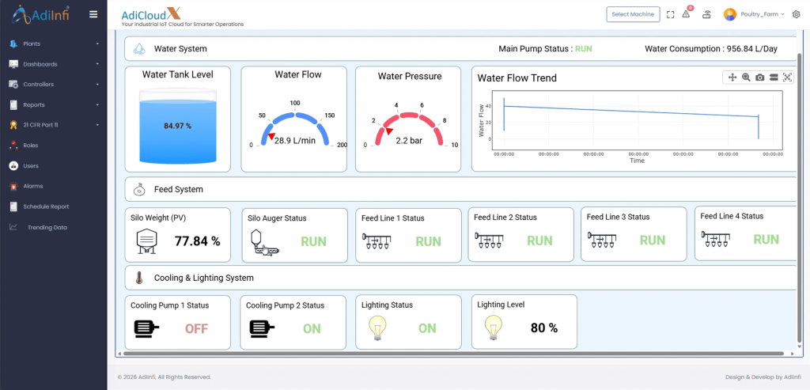Click the Feed System section heading
The width and height of the screenshot is (810, 390).
point(179,190)
